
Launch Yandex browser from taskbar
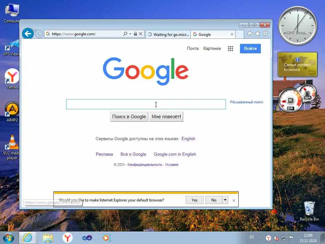tap(67, 238)
